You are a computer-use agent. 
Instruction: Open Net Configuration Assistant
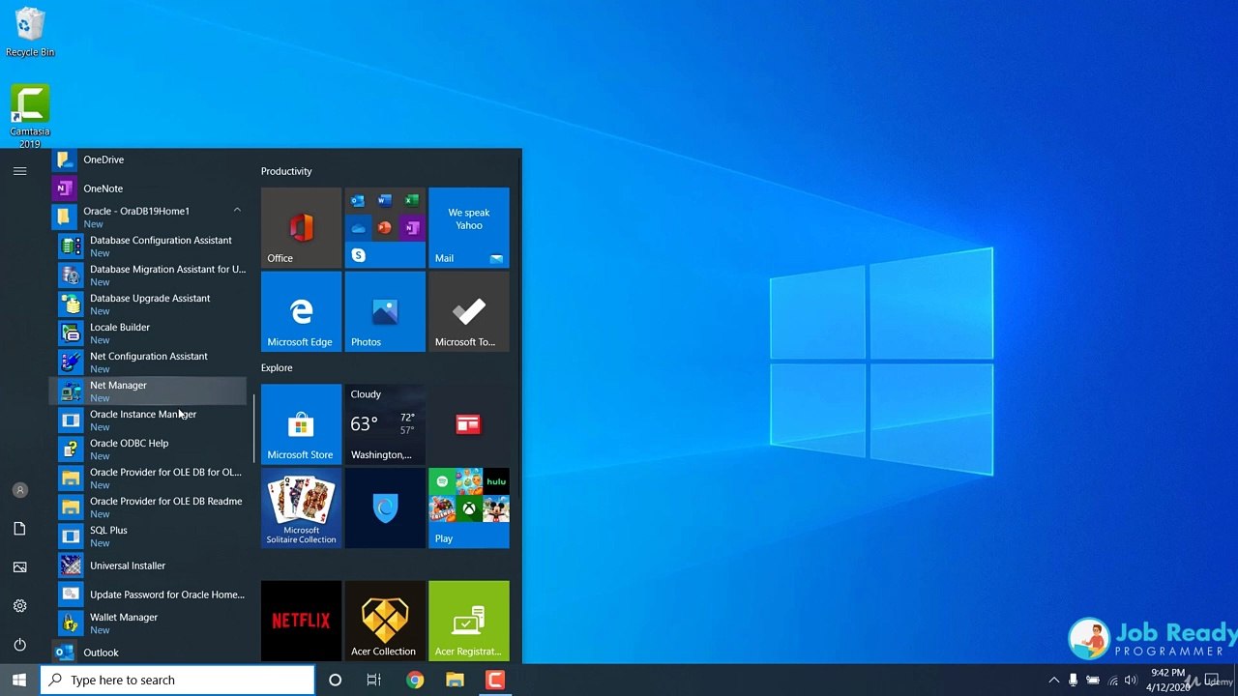[x=149, y=362]
